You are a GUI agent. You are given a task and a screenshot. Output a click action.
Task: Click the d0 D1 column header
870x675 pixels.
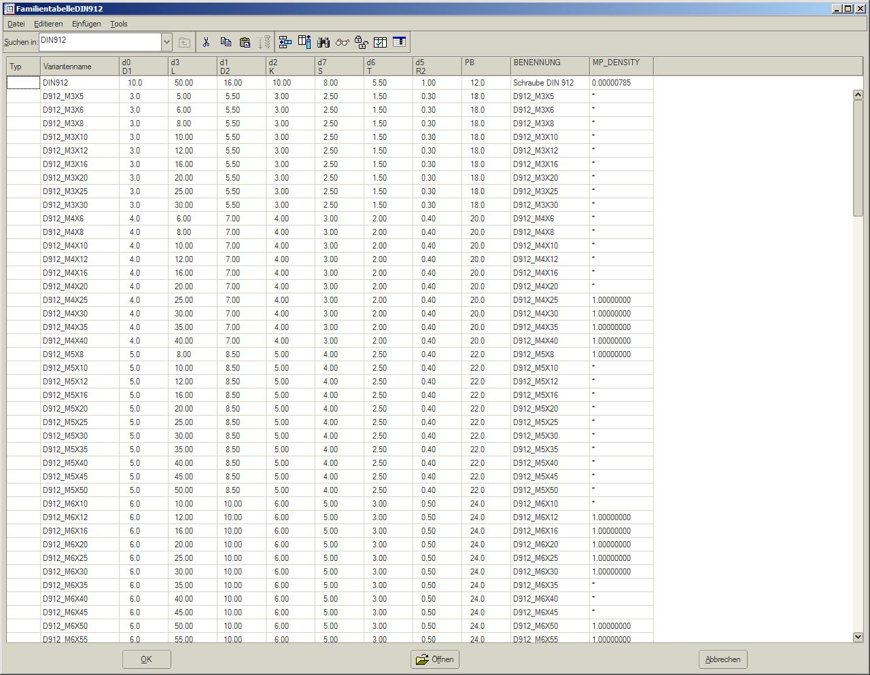143,67
